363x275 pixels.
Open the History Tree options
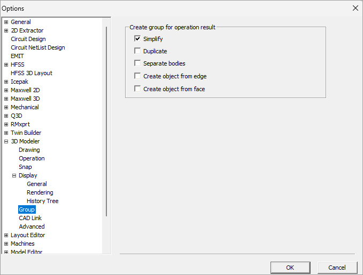click(43, 201)
